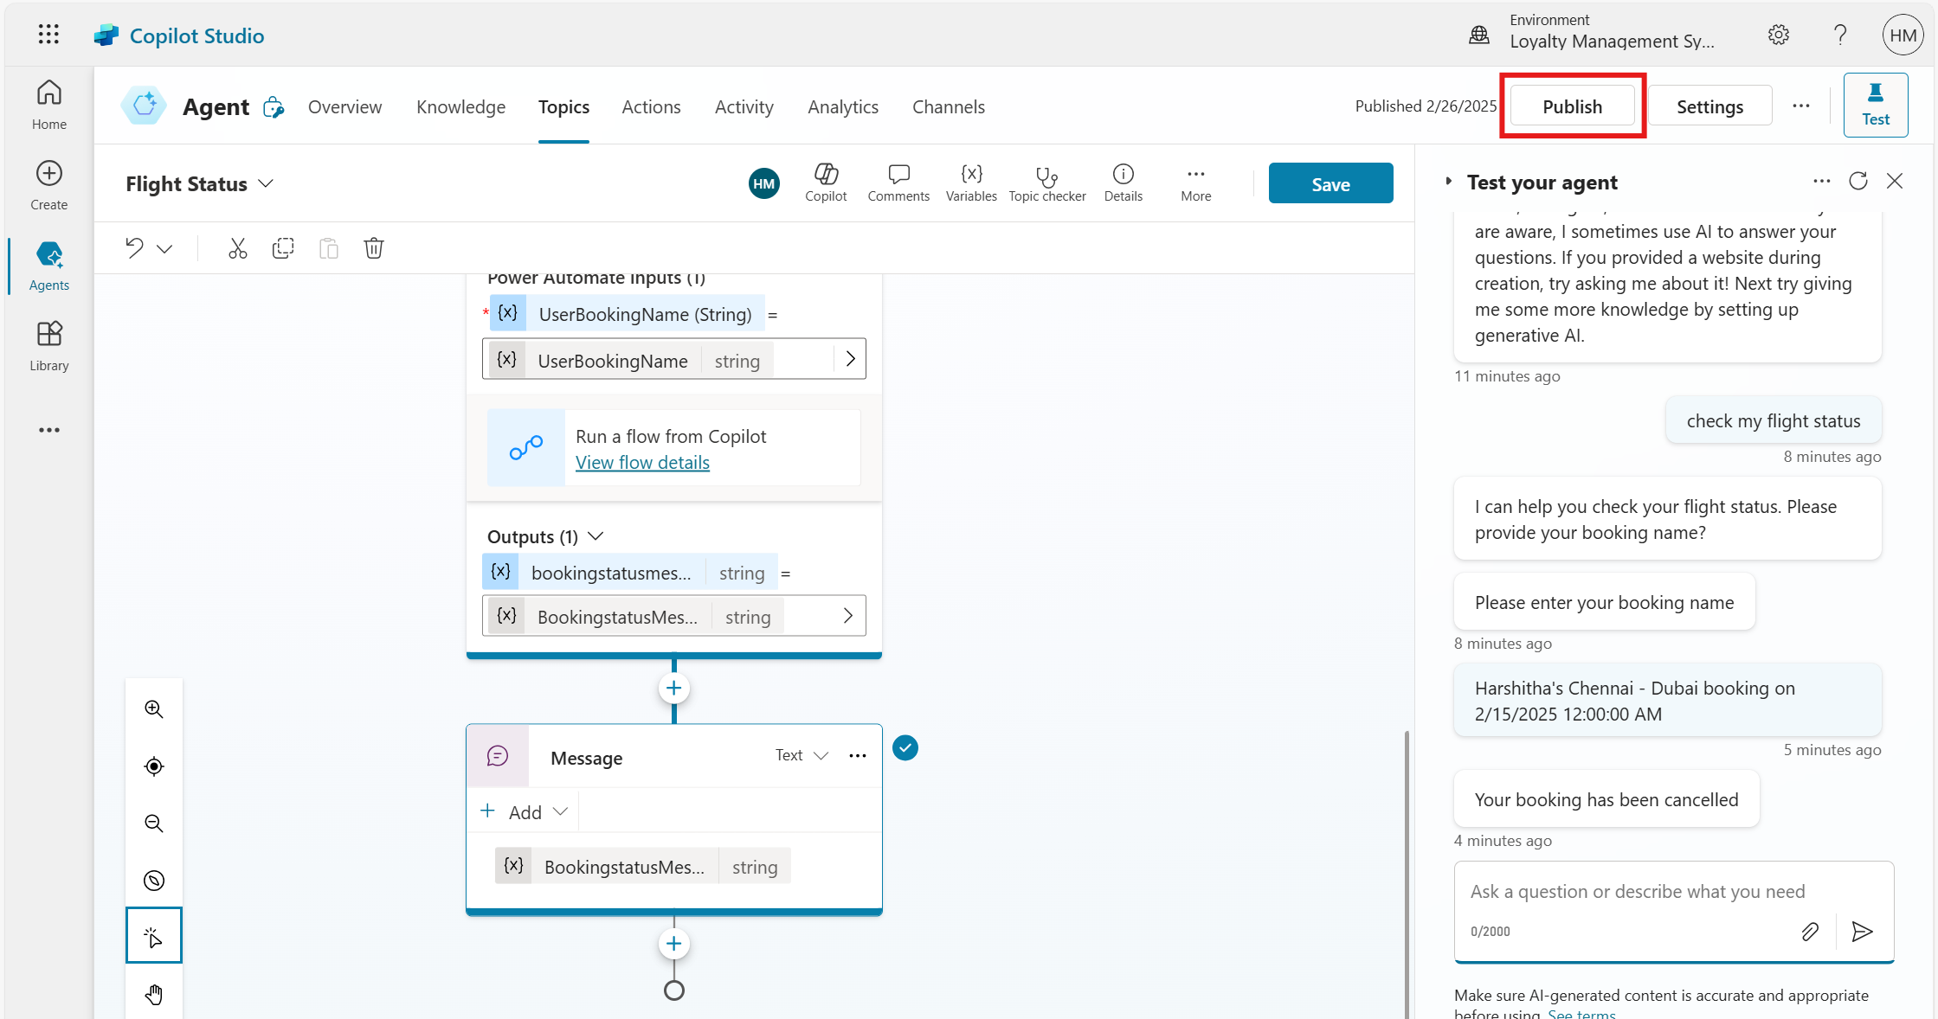1938x1019 pixels.
Task: Click the Copilot toolbar icon
Action: (826, 183)
